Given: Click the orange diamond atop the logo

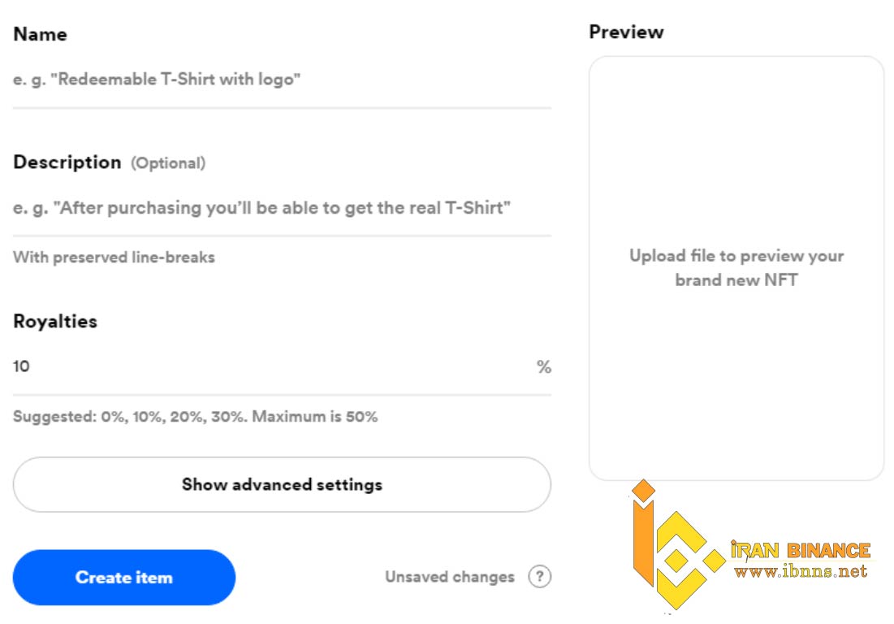Looking at the screenshot, I should tap(644, 490).
